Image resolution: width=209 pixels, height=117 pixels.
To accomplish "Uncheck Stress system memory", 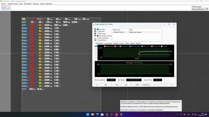I will (x=98, y=36).
